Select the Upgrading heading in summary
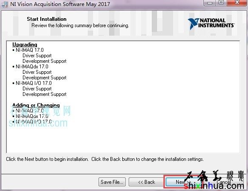 (x=25, y=45)
